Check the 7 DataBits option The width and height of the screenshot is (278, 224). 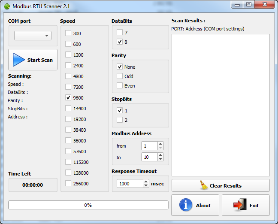point(120,33)
